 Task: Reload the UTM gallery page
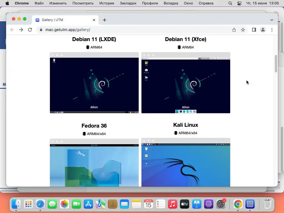[30, 30]
